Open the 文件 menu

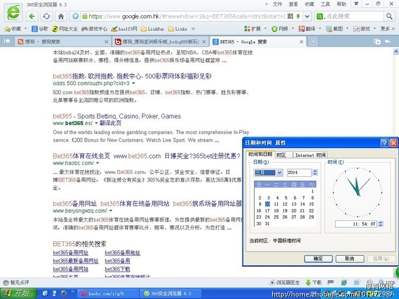(277, 4)
